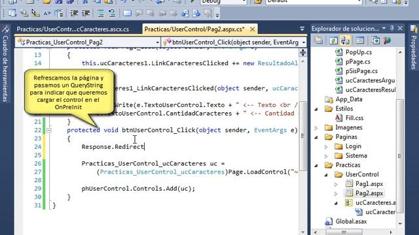Open Solution Explorer window position menu
The width and height of the screenshot is (419, 235).
384,28
